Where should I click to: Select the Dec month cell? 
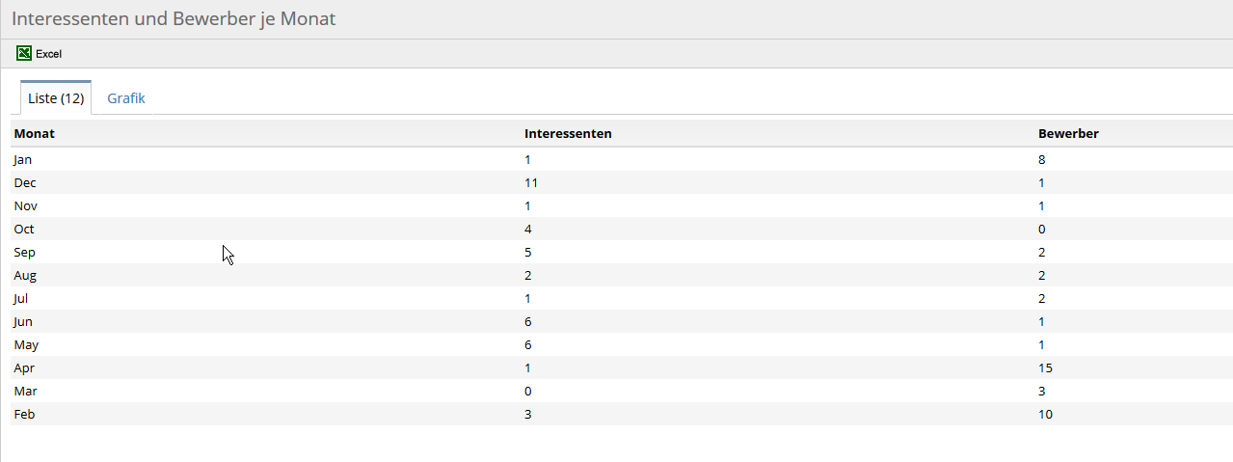coord(25,182)
